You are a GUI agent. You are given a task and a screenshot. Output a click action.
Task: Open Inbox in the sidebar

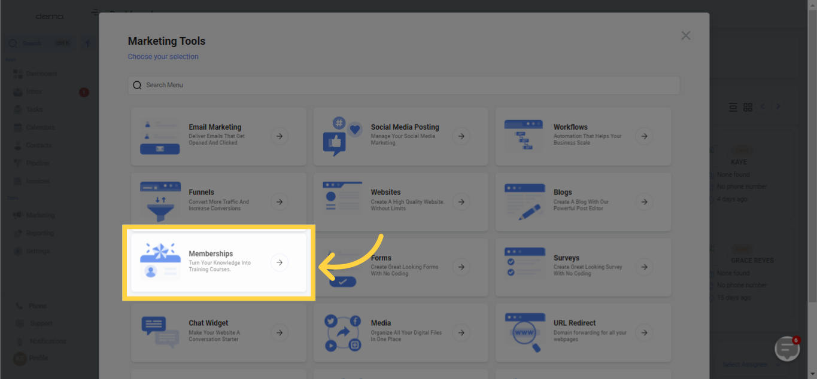coord(34,92)
